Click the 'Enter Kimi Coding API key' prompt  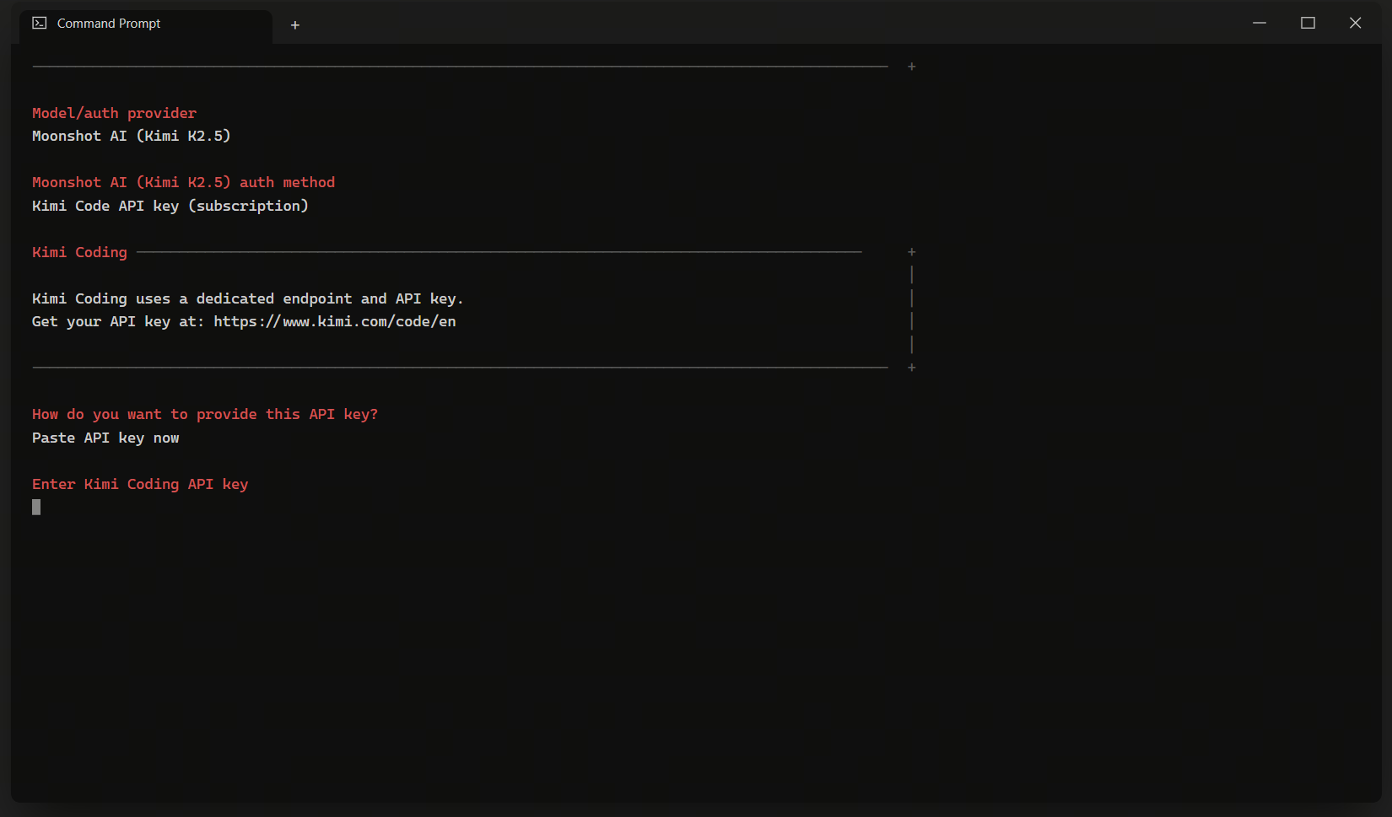point(140,484)
